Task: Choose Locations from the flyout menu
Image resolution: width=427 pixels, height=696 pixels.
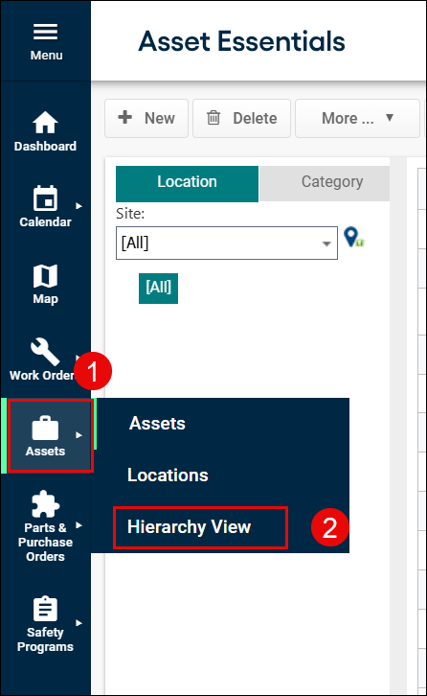Action: 168,475
